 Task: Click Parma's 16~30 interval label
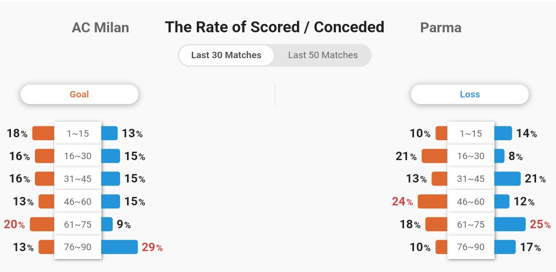pos(471,156)
